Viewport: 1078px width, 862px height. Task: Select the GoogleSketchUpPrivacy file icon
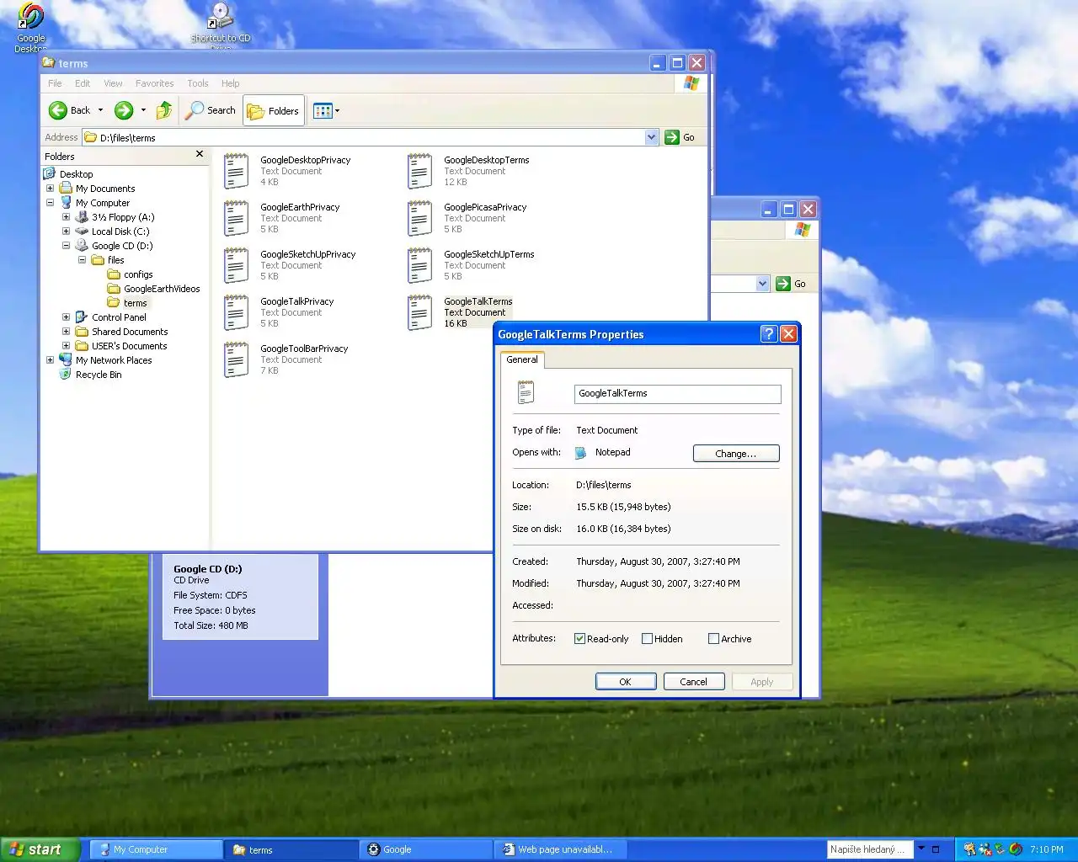pos(237,265)
